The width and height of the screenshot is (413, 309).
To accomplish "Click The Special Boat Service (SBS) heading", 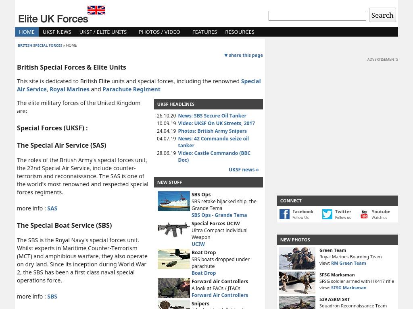I will tap(65, 225).
